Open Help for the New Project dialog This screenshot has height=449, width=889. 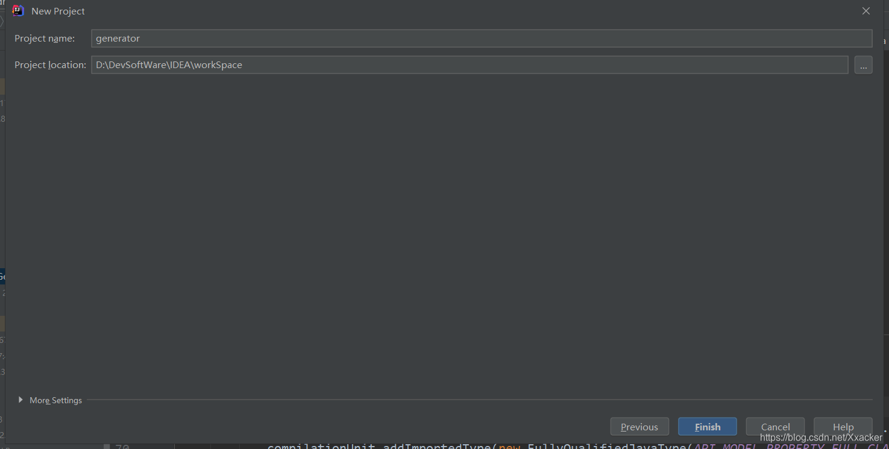coord(843,427)
